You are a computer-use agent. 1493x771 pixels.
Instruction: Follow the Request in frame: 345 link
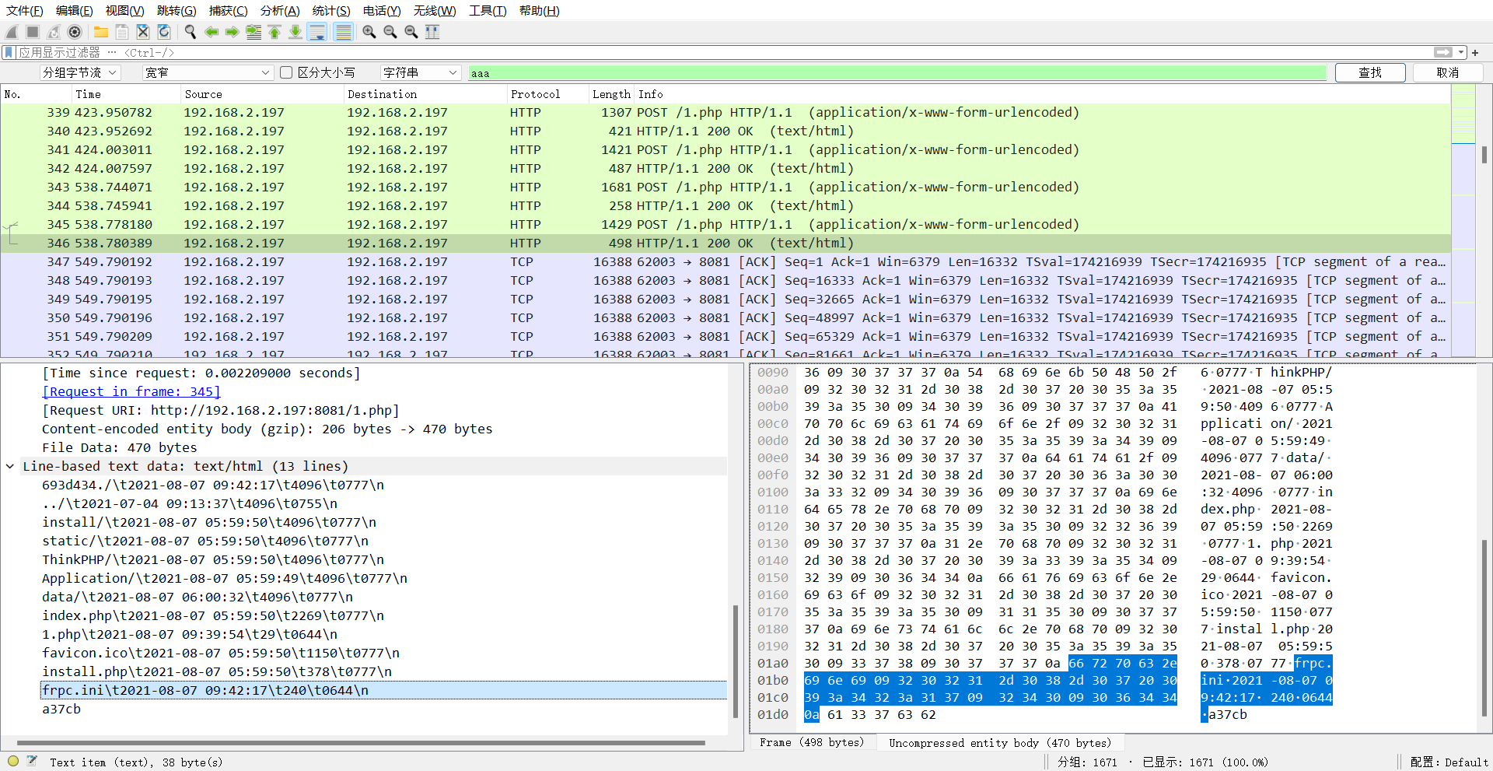tap(131, 391)
